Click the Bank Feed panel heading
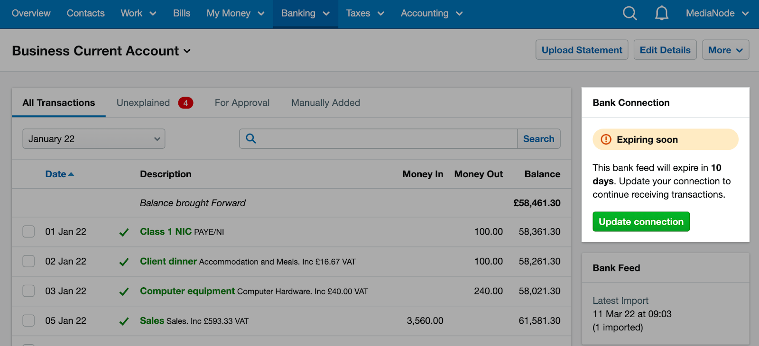The image size is (759, 346). point(616,268)
